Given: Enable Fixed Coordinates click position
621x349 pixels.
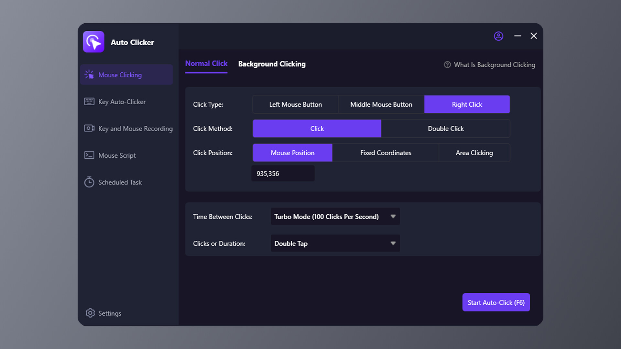Looking at the screenshot, I should point(386,153).
